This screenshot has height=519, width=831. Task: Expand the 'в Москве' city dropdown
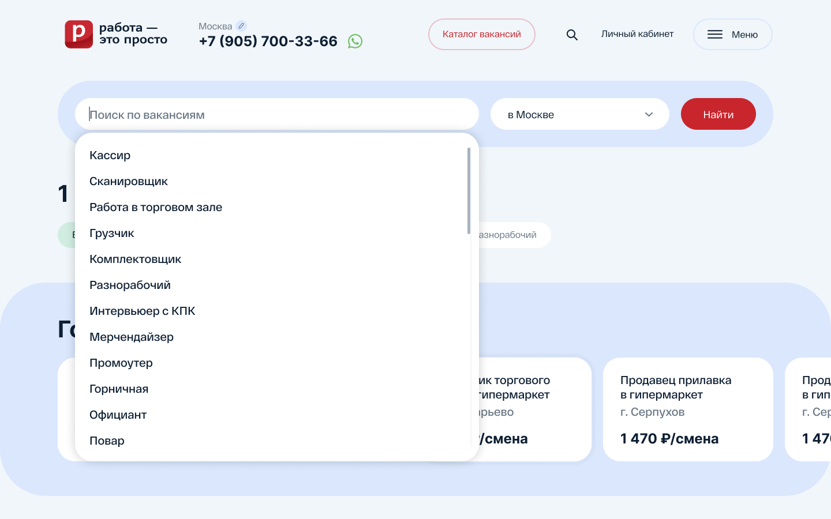click(579, 114)
